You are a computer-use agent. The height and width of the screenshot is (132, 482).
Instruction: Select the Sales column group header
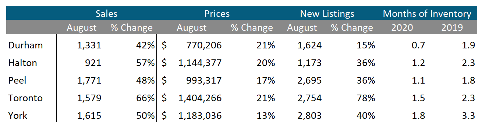coord(106,14)
